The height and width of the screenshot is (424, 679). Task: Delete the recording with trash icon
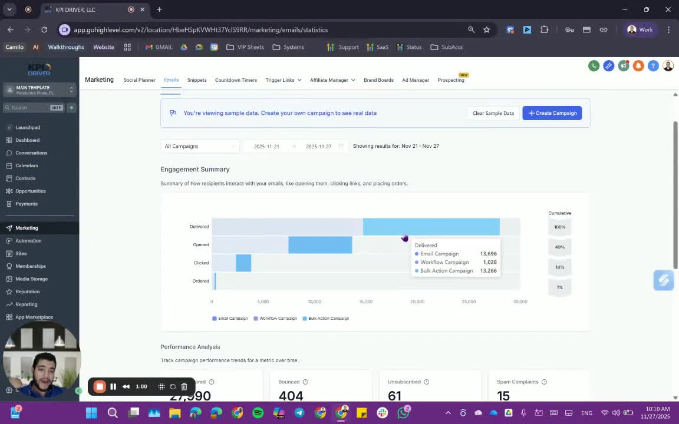(184, 387)
